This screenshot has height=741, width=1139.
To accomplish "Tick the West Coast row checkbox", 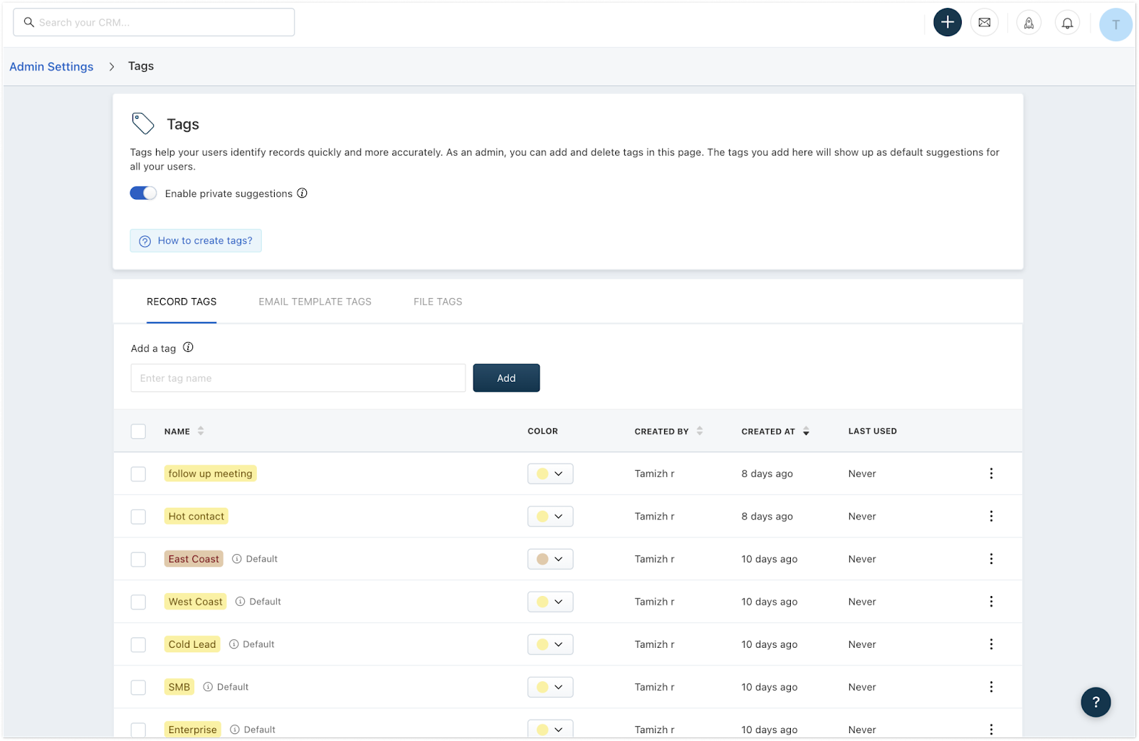I will click(x=138, y=602).
